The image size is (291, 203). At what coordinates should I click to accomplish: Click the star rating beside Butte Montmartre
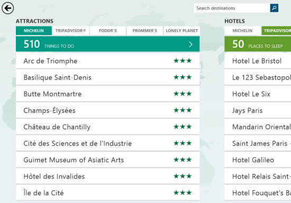click(183, 93)
